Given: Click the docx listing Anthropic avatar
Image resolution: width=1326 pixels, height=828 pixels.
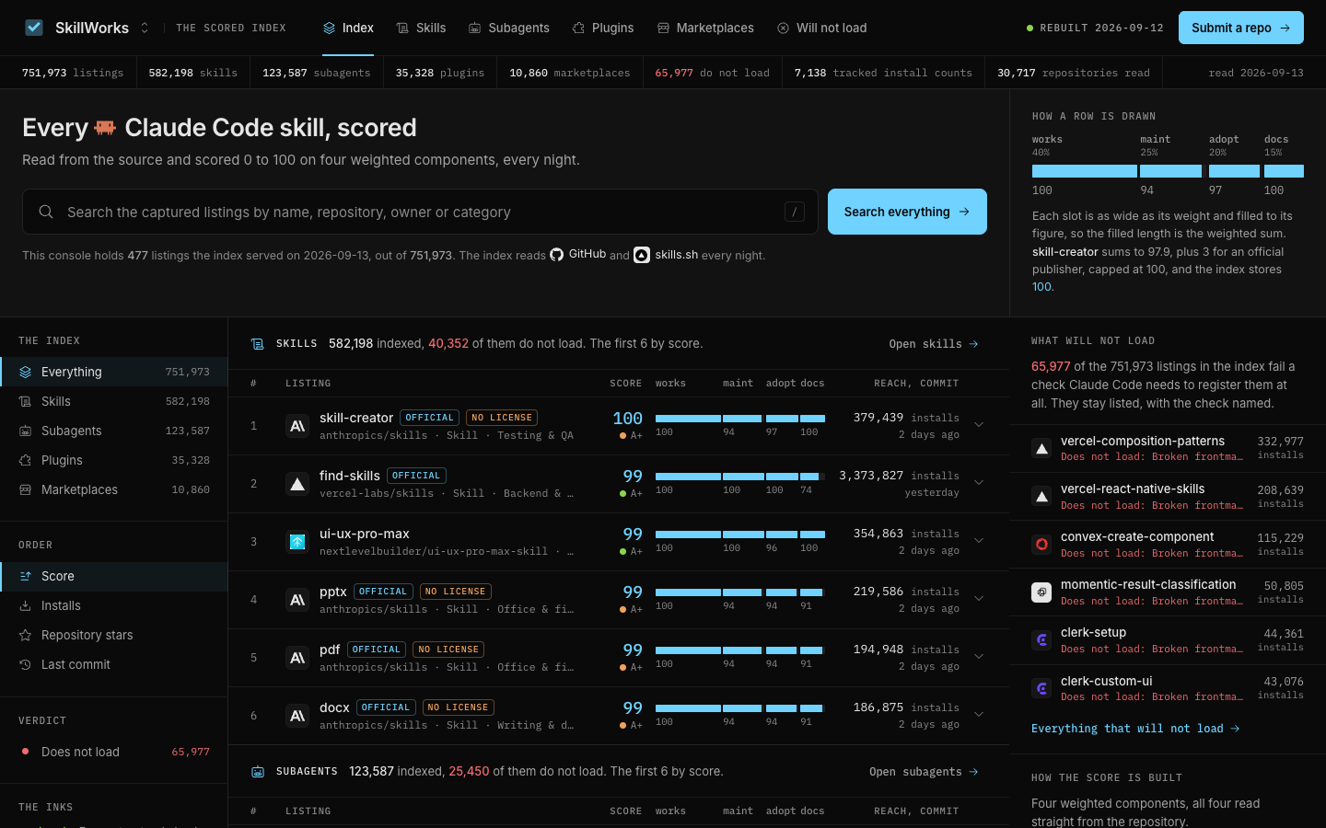Looking at the screenshot, I should 297,716.
